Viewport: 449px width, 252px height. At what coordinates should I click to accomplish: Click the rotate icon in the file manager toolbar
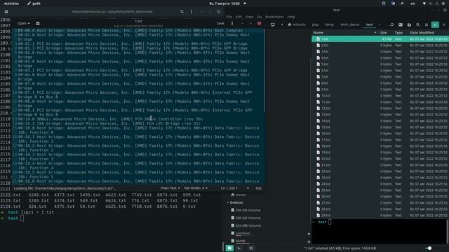tap(391, 25)
